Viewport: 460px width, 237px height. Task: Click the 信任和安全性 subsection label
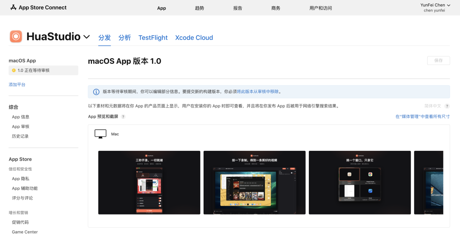20,169
